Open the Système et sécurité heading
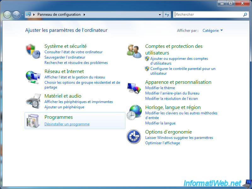The width and height of the screenshot is (252, 189). pyautogui.click(x=66, y=46)
